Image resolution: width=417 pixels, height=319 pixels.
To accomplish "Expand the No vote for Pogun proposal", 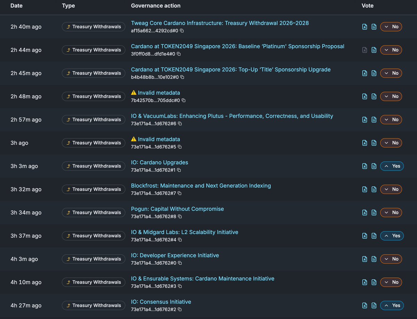I will tap(391, 213).
